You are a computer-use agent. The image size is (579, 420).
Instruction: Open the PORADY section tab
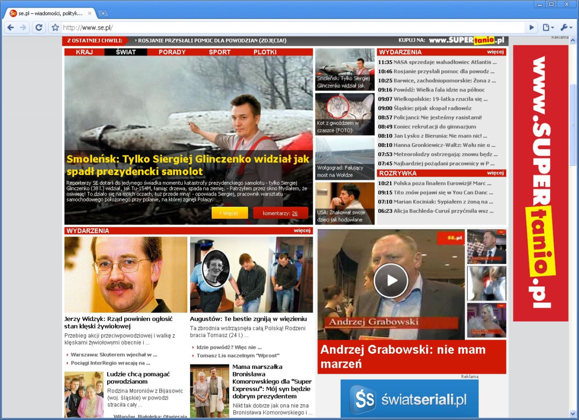(172, 52)
